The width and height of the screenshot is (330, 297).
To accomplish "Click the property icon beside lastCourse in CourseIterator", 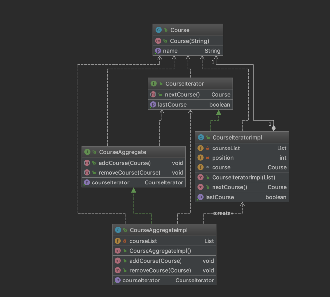I will tap(153, 104).
